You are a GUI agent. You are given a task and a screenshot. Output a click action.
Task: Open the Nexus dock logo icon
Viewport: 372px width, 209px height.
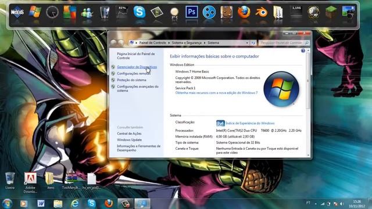click(x=17, y=12)
